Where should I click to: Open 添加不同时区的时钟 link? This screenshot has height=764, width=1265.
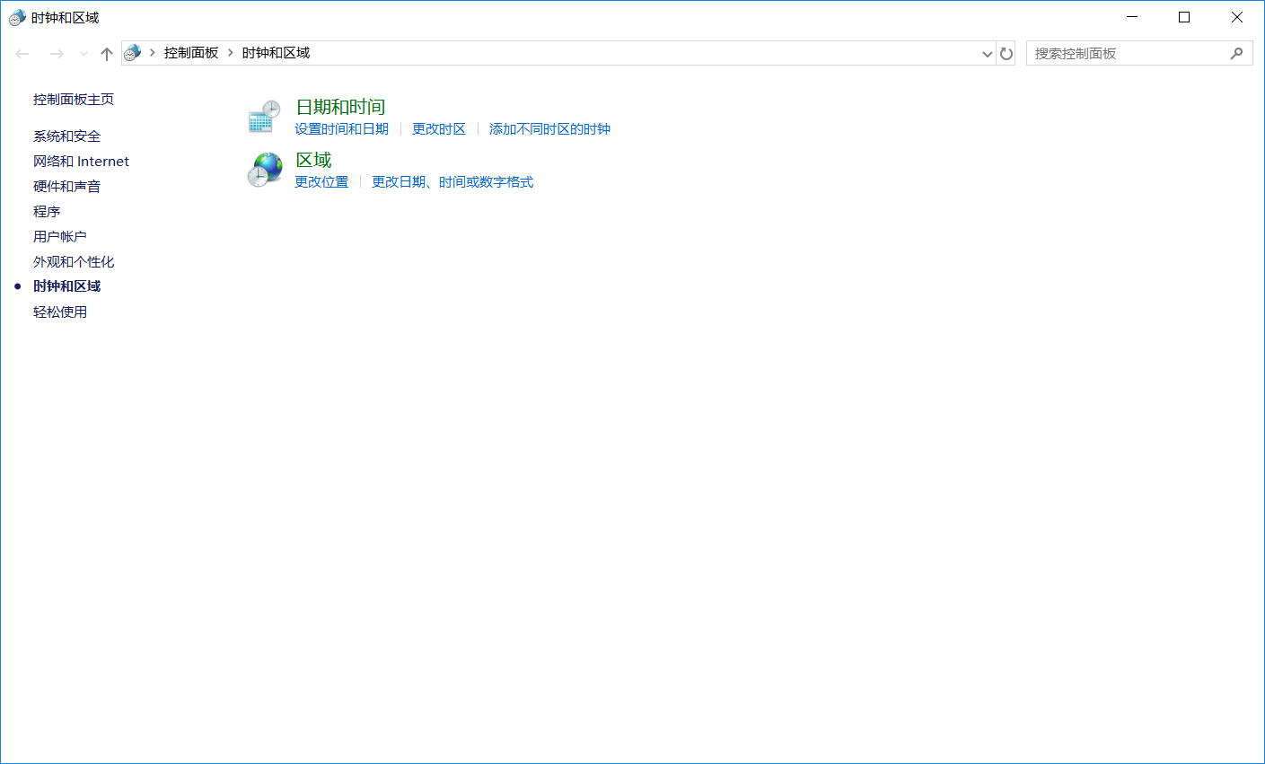[549, 129]
